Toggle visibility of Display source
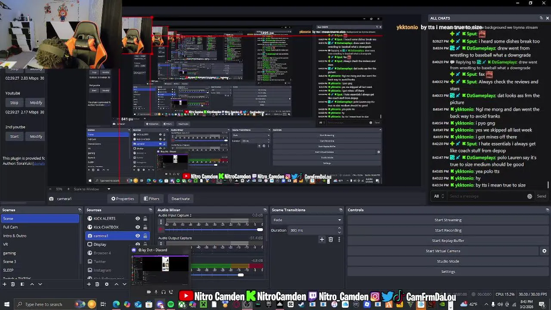This screenshot has width=551, height=310. (x=138, y=245)
